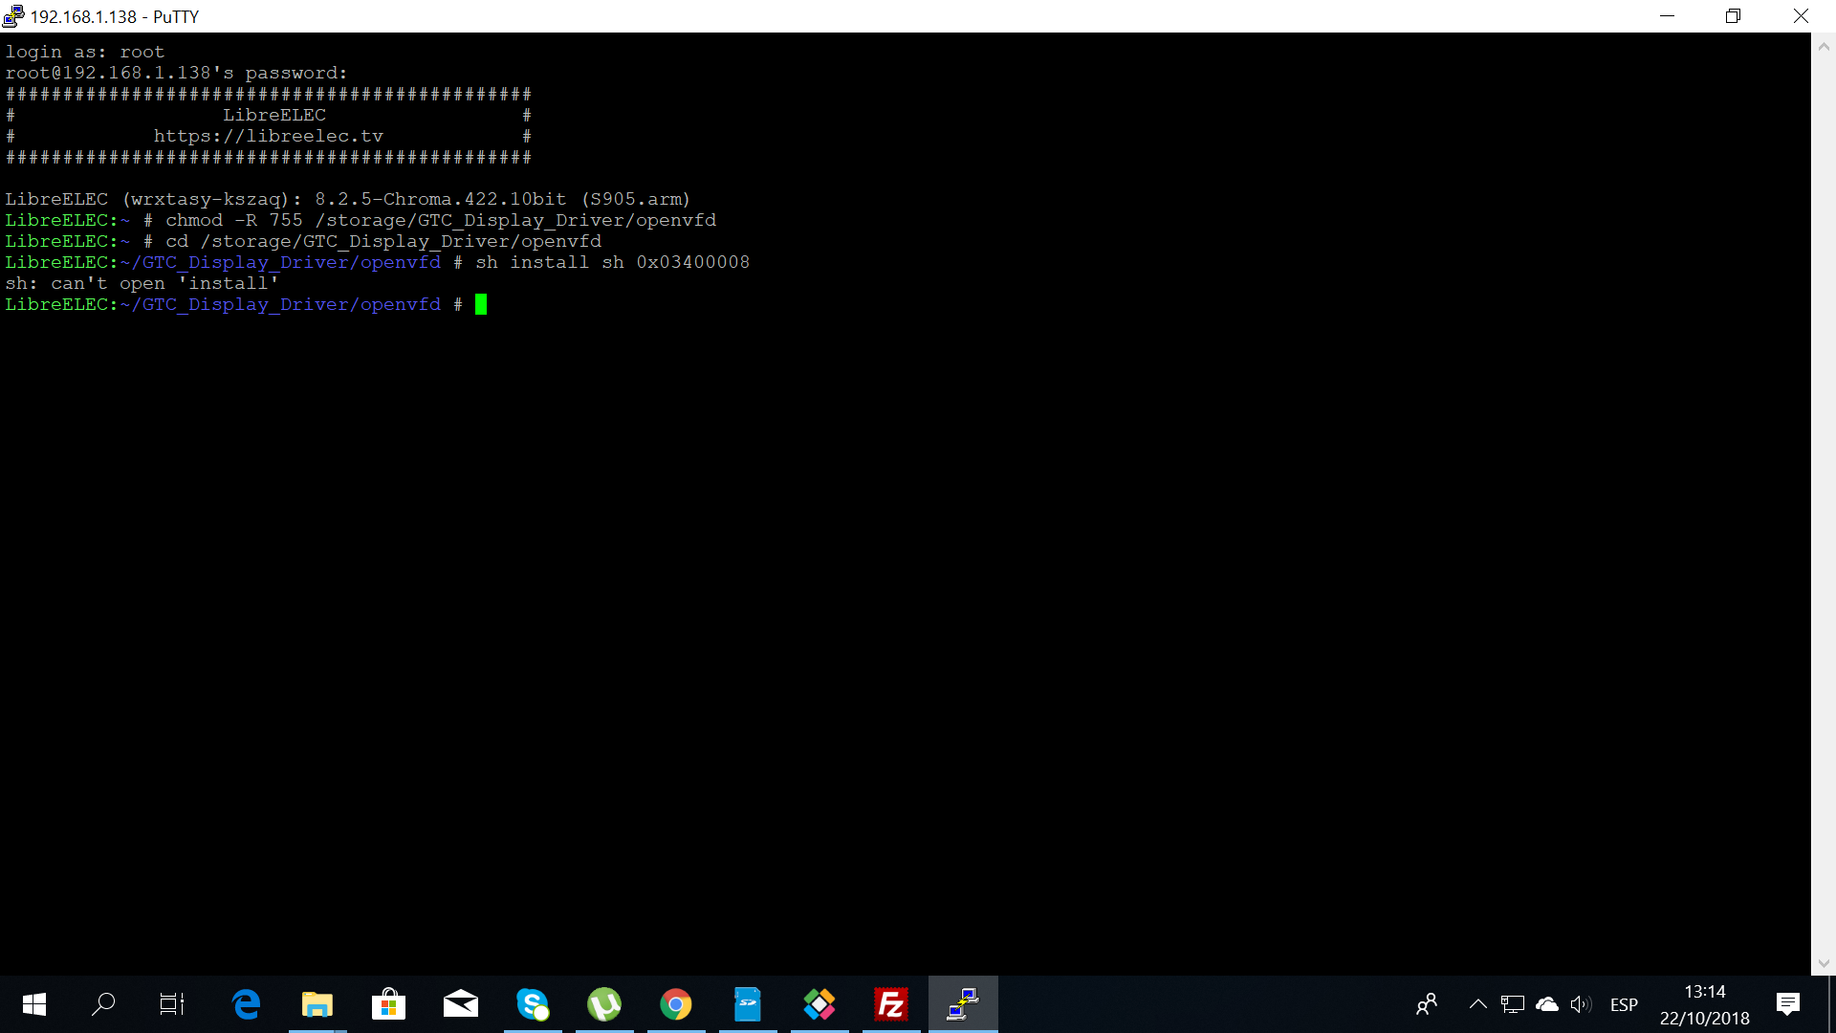Open Mail app from taskbar
This screenshot has height=1033, width=1836.
point(461,1004)
